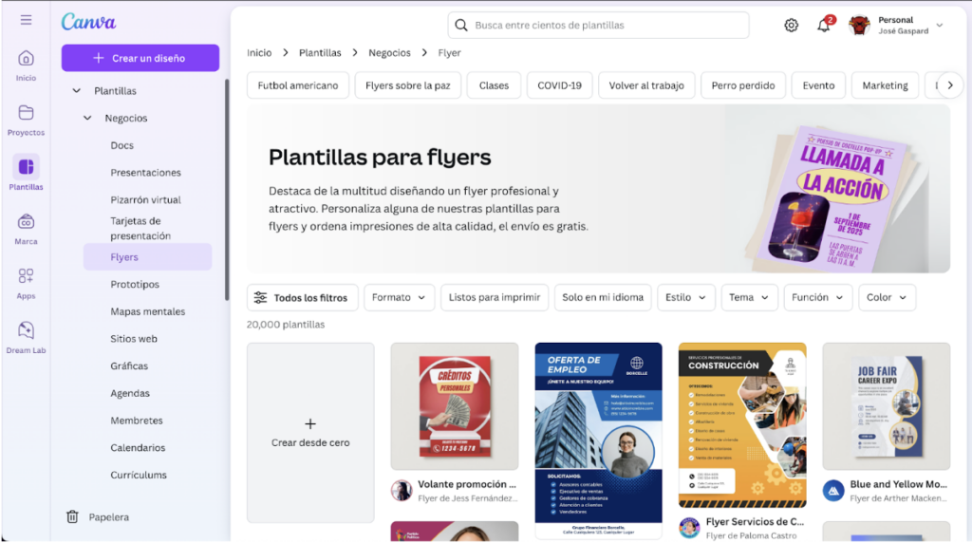The height and width of the screenshot is (543, 972).
Task: Select Plantillas sidebar icon
Action: tap(26, 167)
